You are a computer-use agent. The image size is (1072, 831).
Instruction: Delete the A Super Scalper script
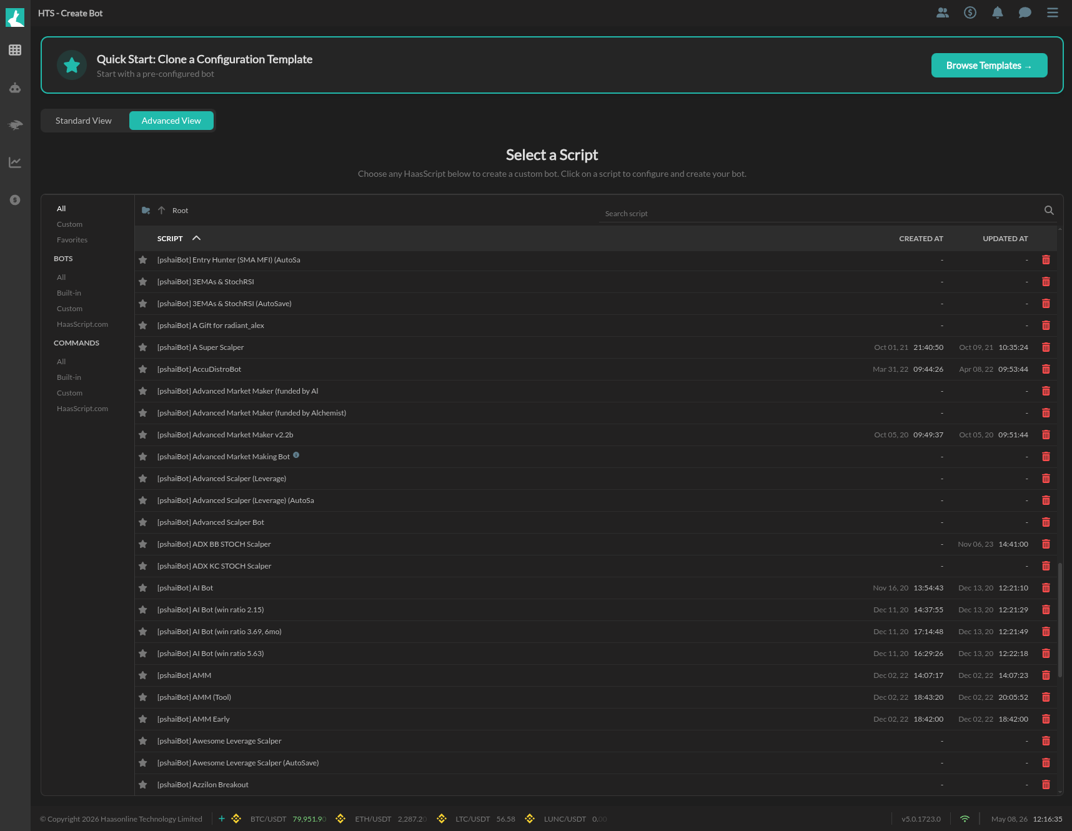pos(1046,347)
